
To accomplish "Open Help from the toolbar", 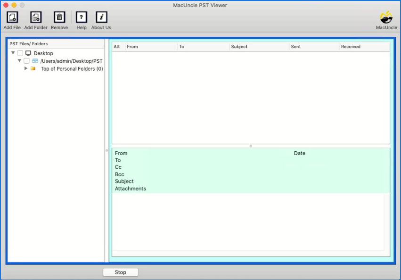I will [x=82, y=18].
